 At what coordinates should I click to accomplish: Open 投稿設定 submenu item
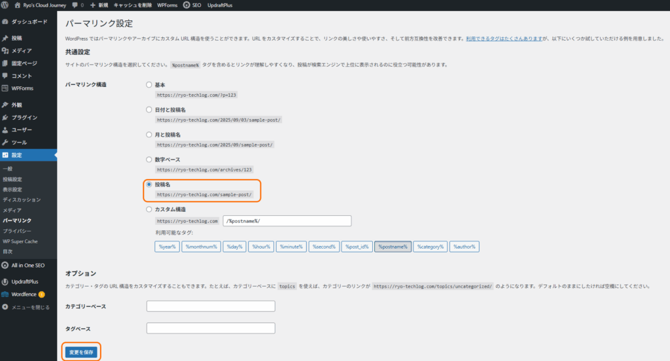[x=12, y=179]
